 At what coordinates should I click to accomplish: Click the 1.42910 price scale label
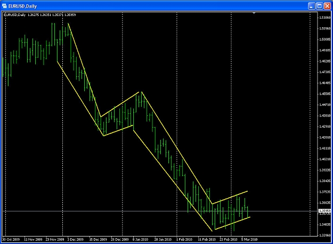[x=324, y=127]
